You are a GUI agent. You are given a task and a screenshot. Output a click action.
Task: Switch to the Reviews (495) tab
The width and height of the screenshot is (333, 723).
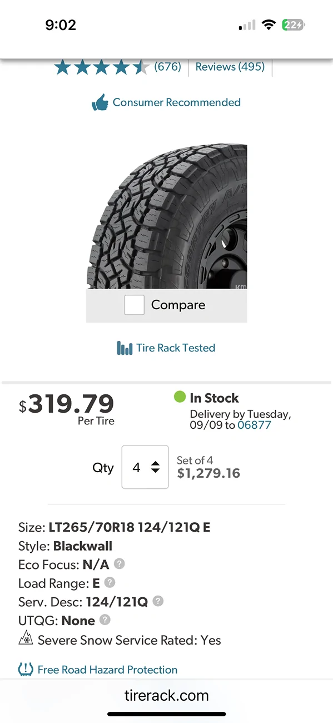(x=230, y=66)
